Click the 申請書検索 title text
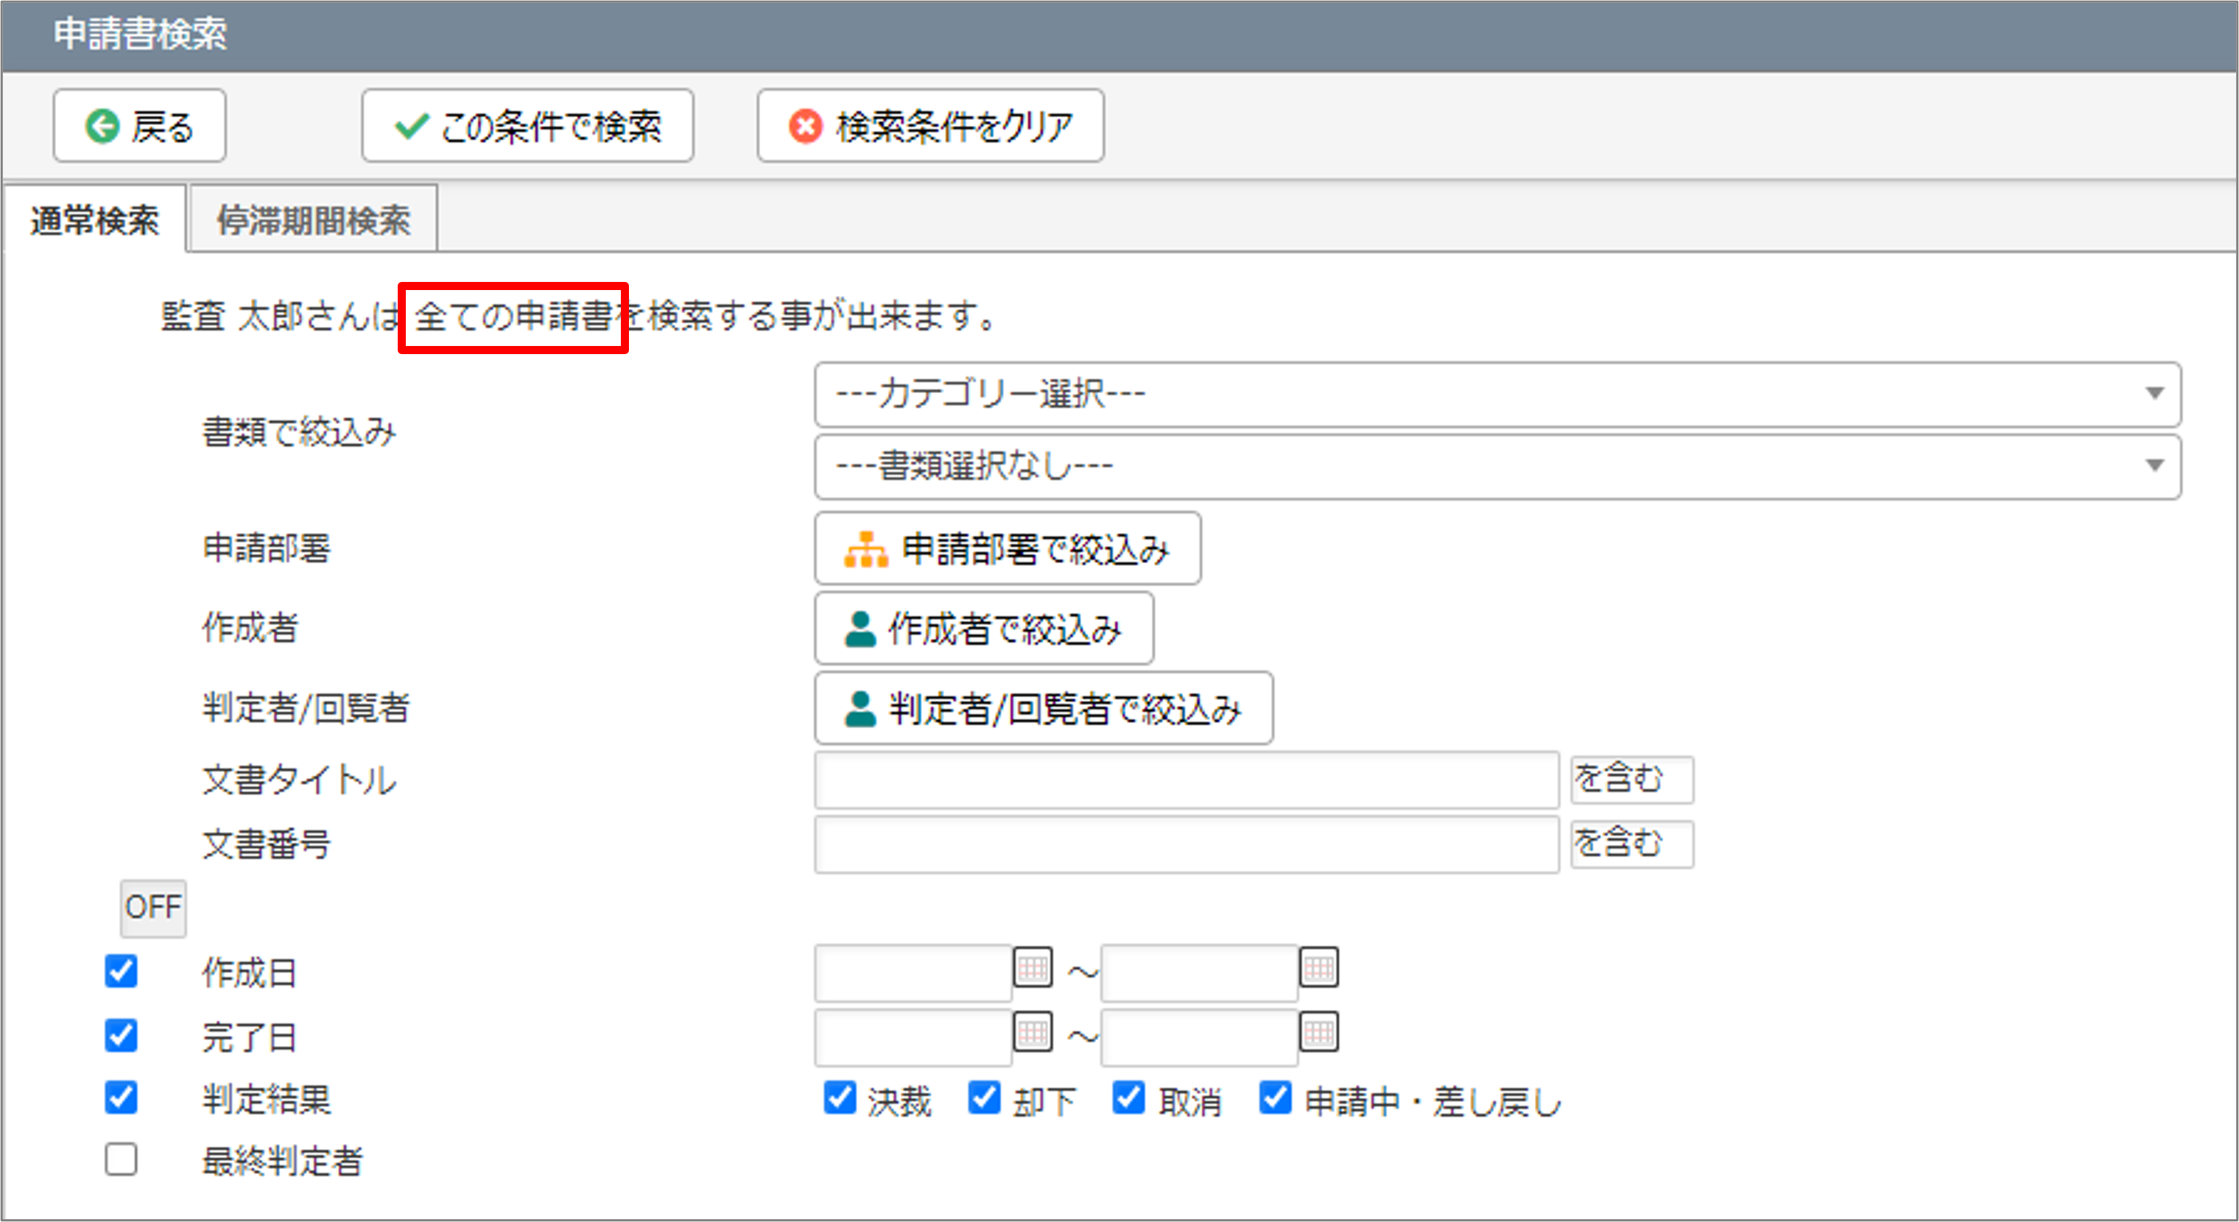This screenshot has width=2239, height=1222. 140,35
